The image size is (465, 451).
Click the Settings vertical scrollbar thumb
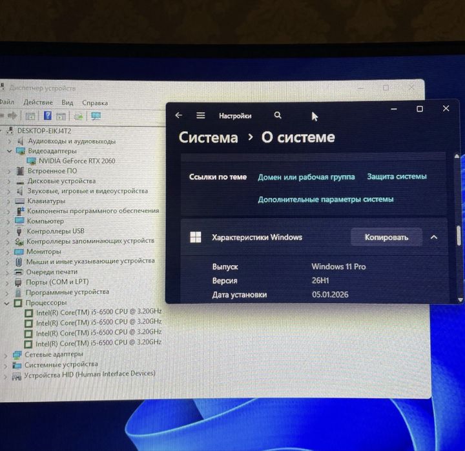click(x=459, y=236)
